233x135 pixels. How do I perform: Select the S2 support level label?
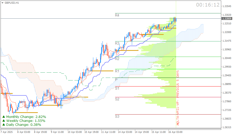click(x=117, y=99)
